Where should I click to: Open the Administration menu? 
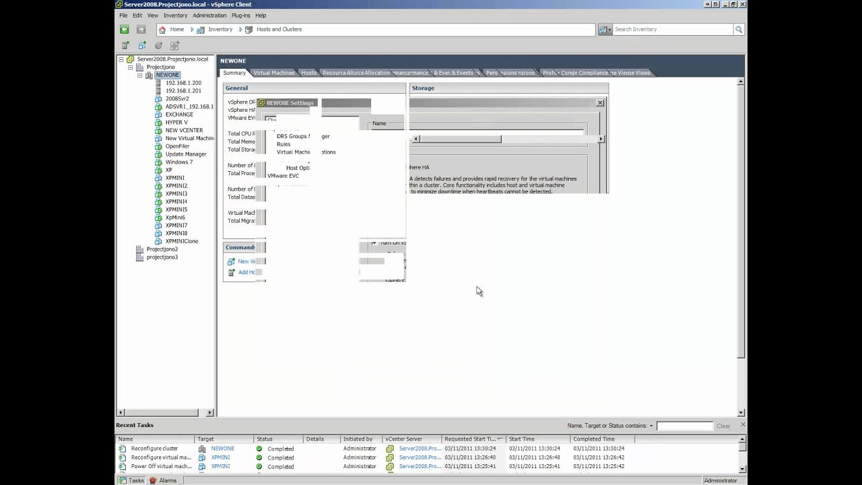point(209,15)
